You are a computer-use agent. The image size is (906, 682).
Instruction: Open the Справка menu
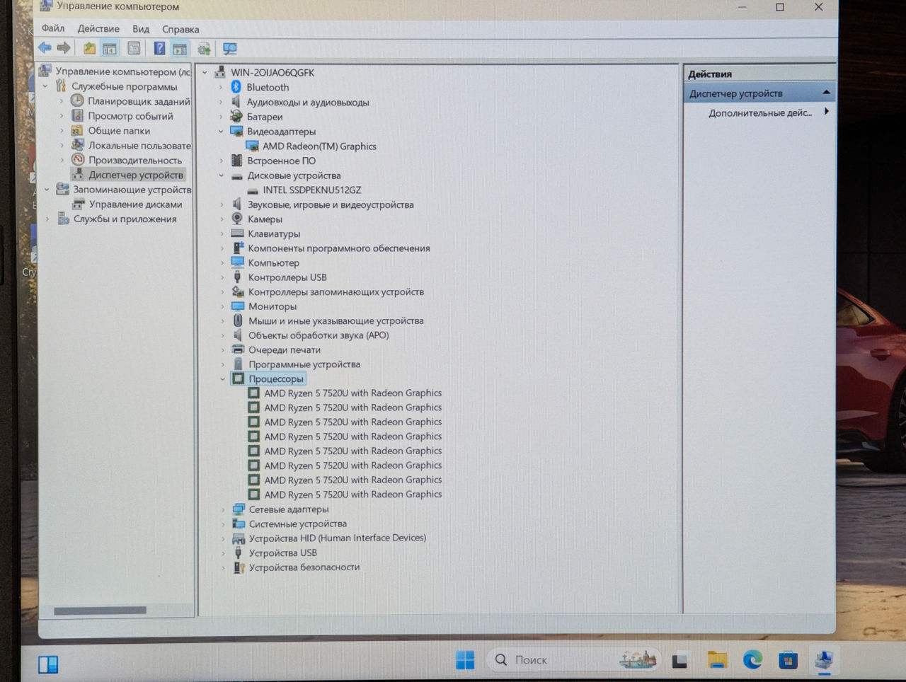[x=180, y=29]
